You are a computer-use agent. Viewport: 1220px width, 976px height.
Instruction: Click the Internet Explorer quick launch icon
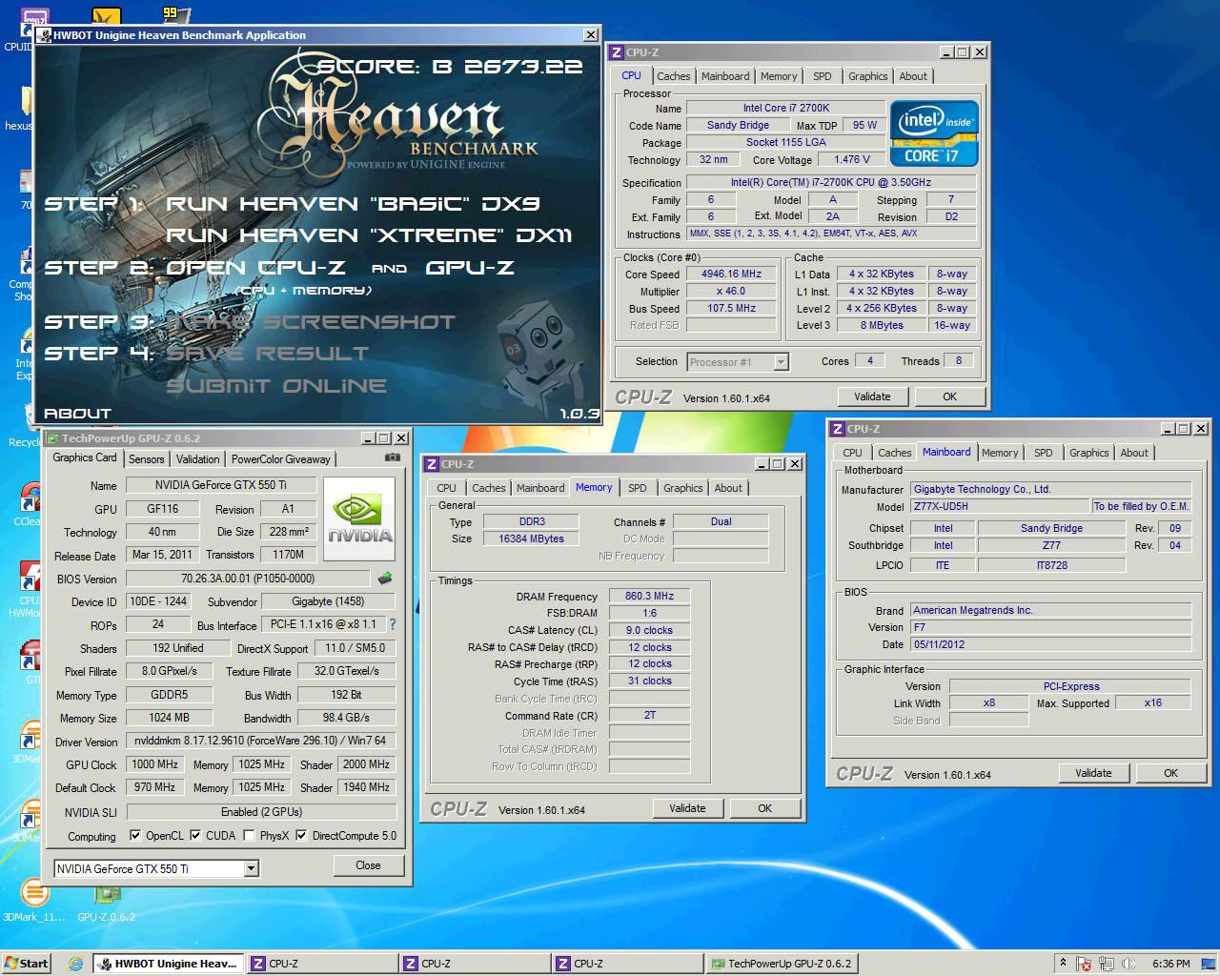[x=76, y=964]
